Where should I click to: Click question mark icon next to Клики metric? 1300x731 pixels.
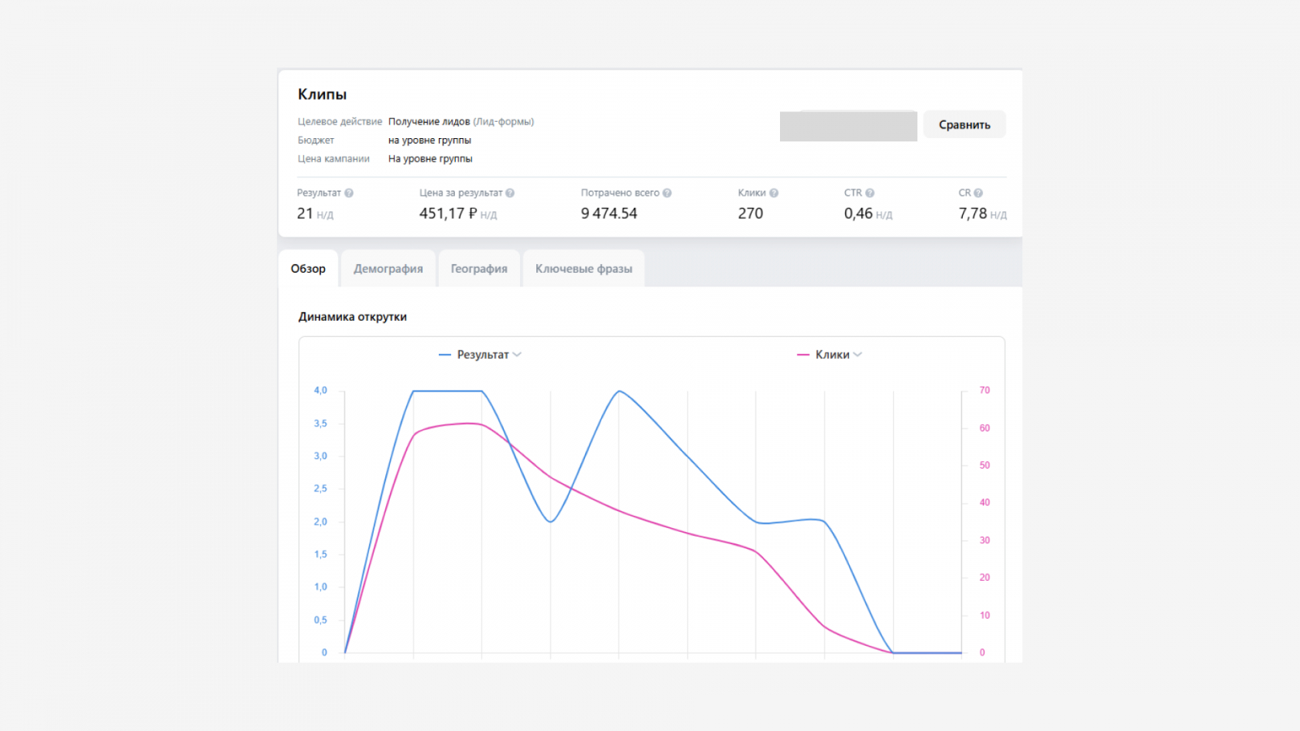coord(773,193)
